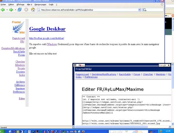Open DernièresModifications in the left sidebar
This screenshot has width=174, height=133.
(13, 48)
